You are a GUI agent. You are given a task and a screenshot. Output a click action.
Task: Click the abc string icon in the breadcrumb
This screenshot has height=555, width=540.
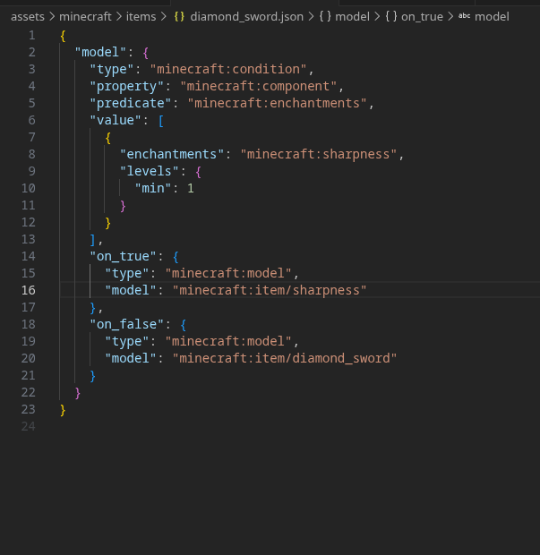pos(463,16)
